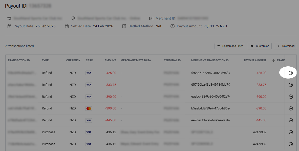Click the Payout Date value 25 Feb 2026
299x151 pixels.
(x=45, y=26)
